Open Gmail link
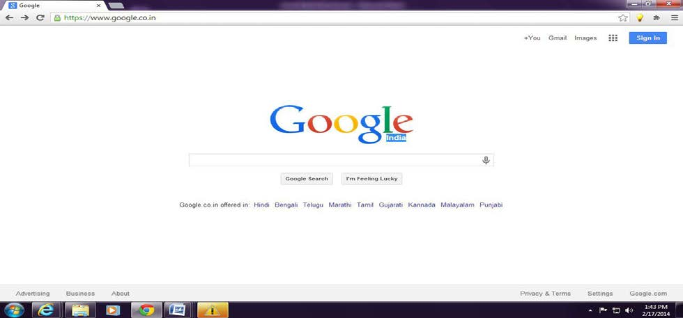The image size is (683, 318). coord(558,38)
